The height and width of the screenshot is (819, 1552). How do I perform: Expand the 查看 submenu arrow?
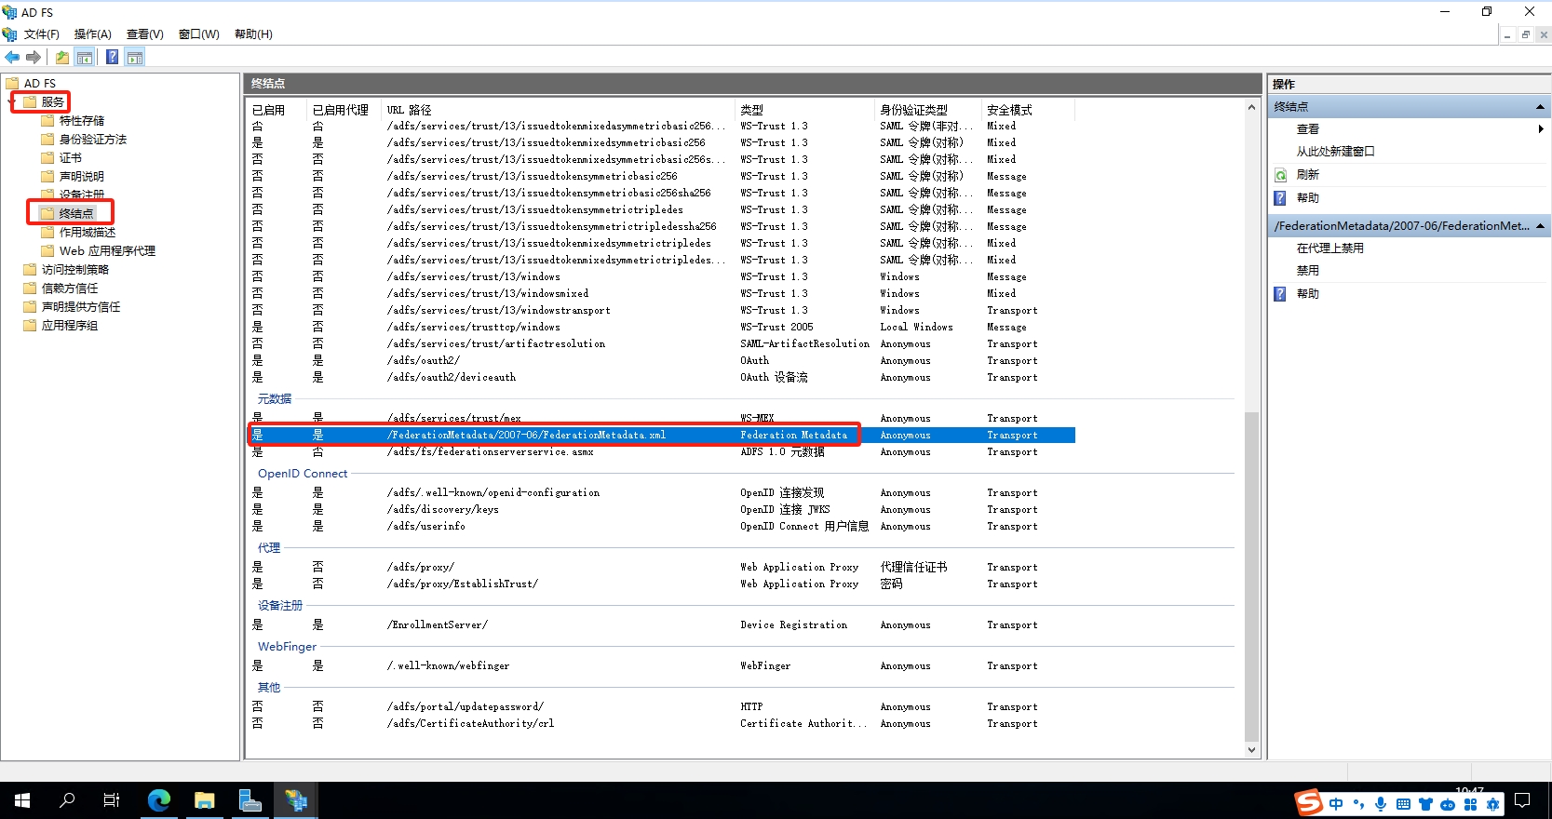click(1541, 129)
